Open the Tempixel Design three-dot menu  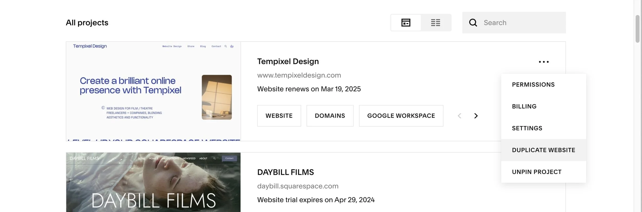click(x=544, y=62)
